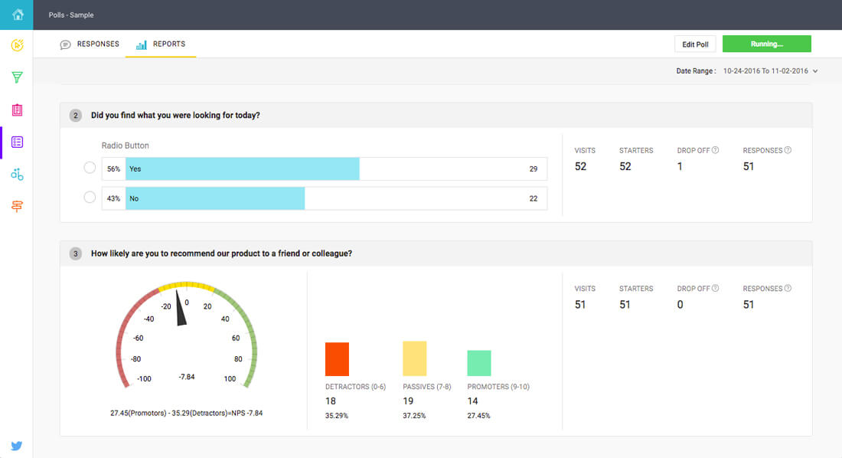Select the No radio button
842x458 pixels.
point(90,198)
